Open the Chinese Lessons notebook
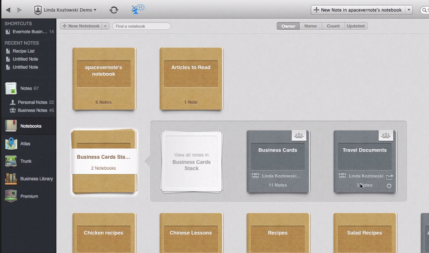429x253 pixels. [191, 233]
